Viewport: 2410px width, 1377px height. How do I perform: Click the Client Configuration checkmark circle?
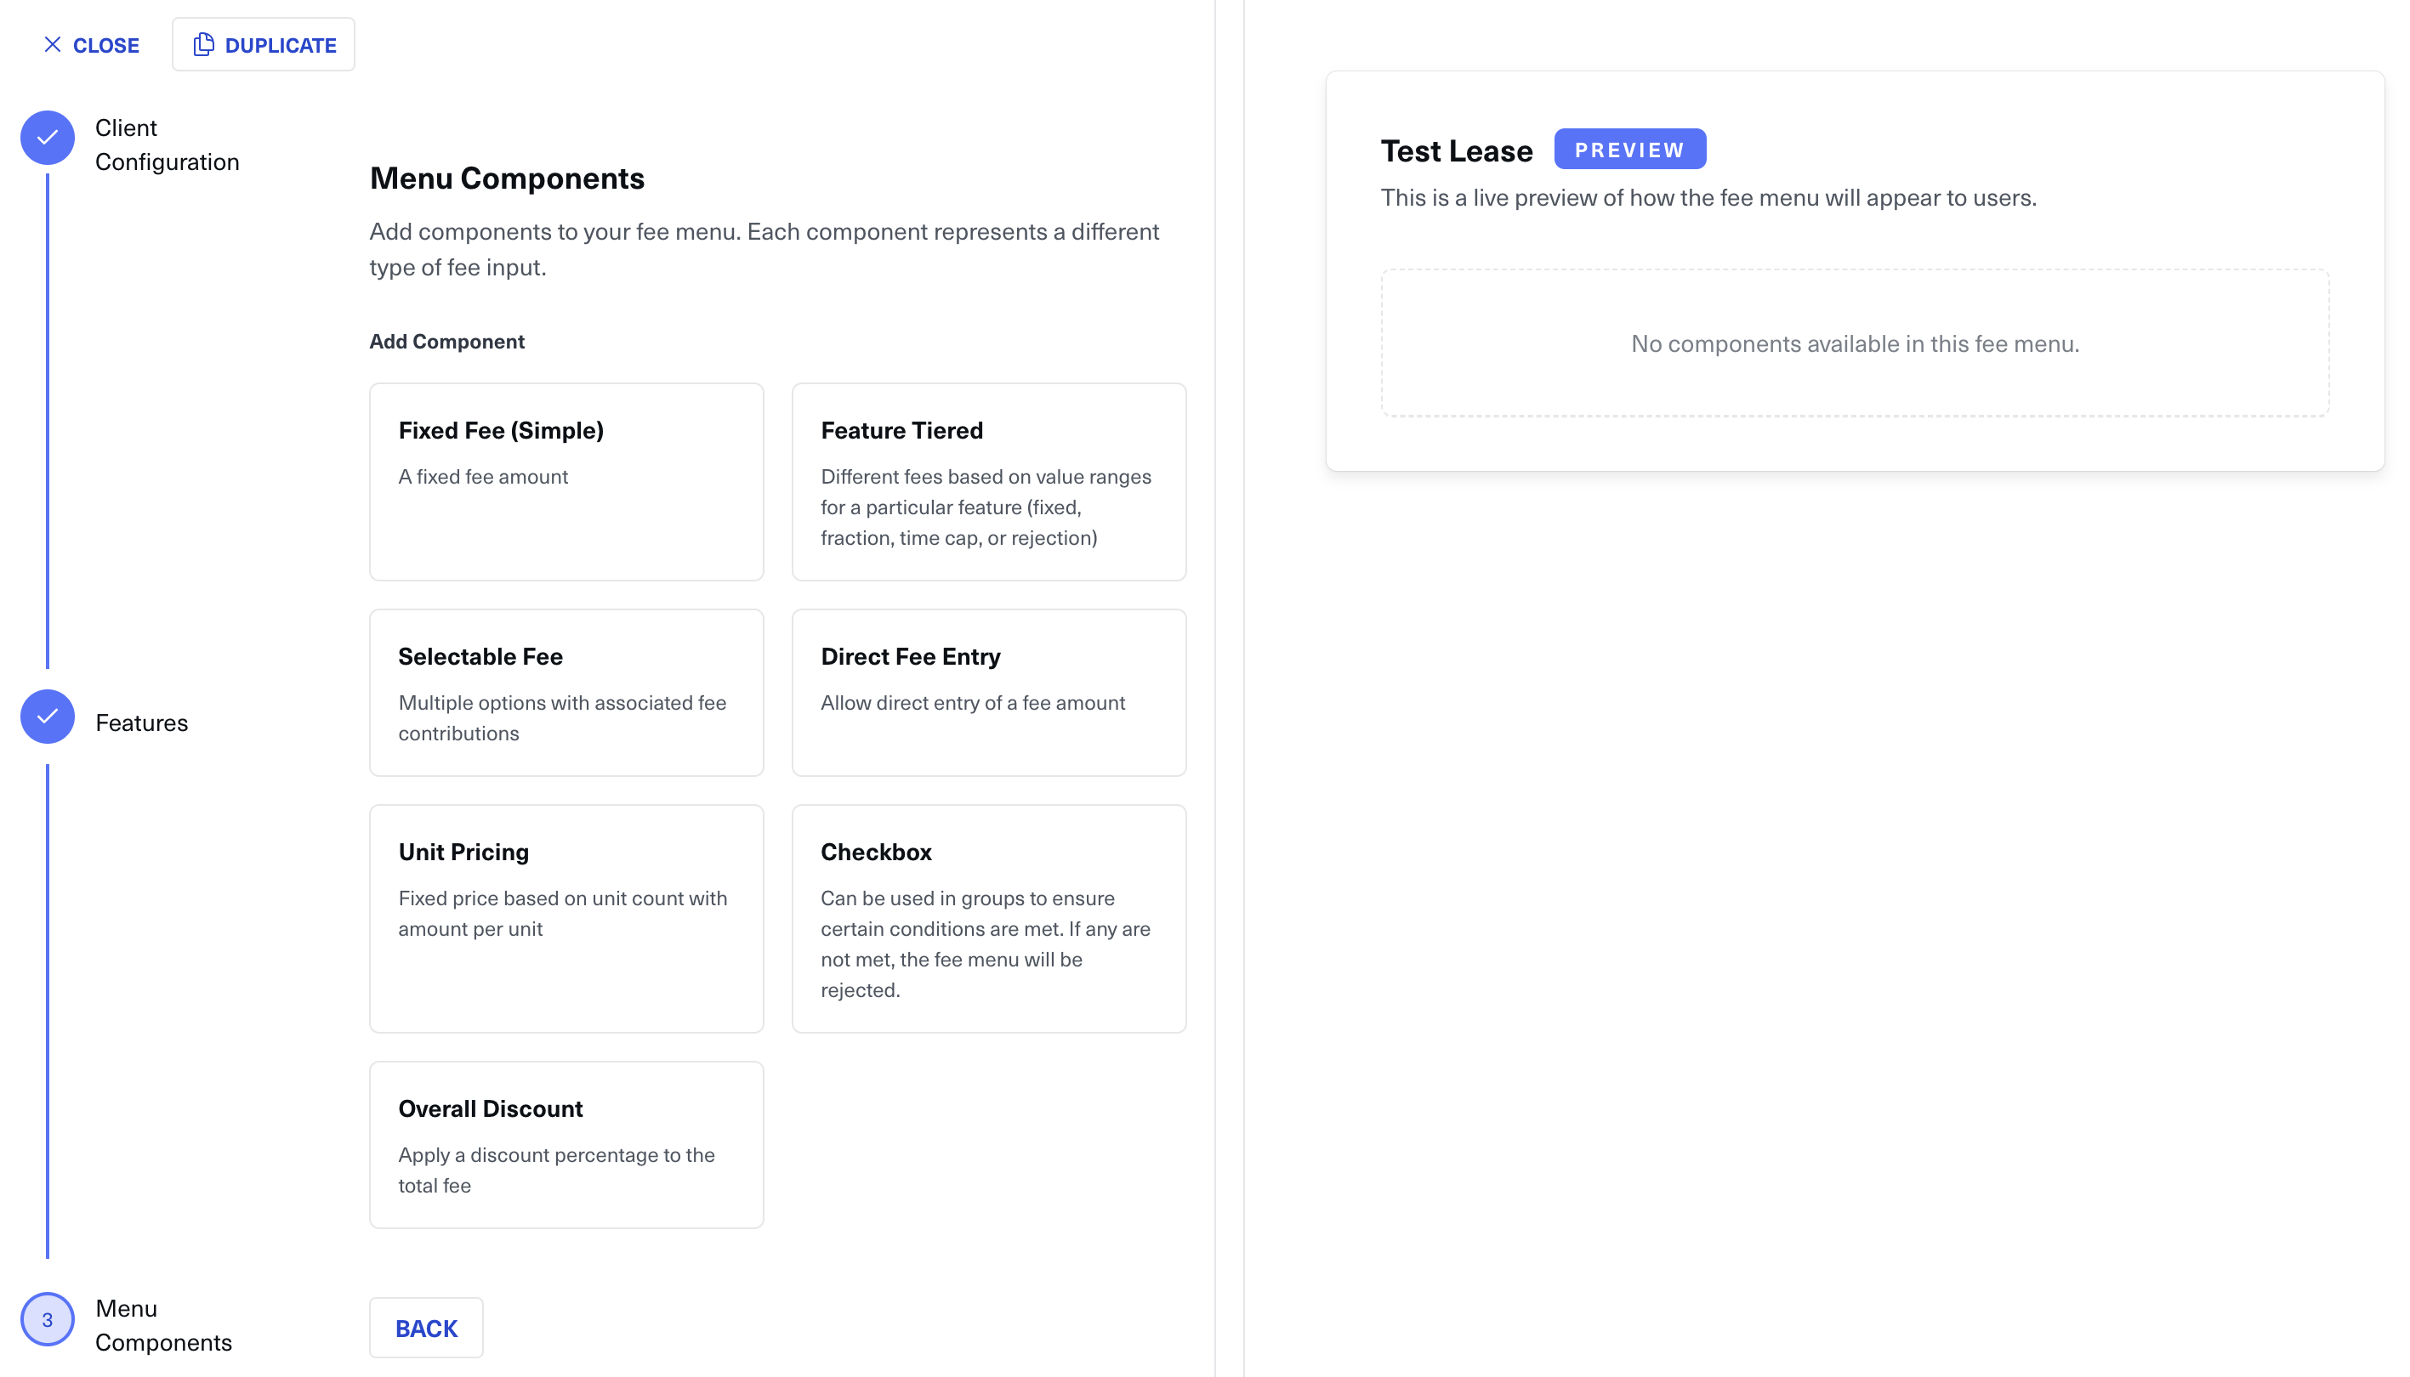click(48, 138)
